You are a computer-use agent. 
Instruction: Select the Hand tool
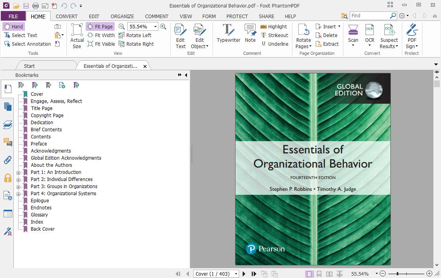[13, 27]
